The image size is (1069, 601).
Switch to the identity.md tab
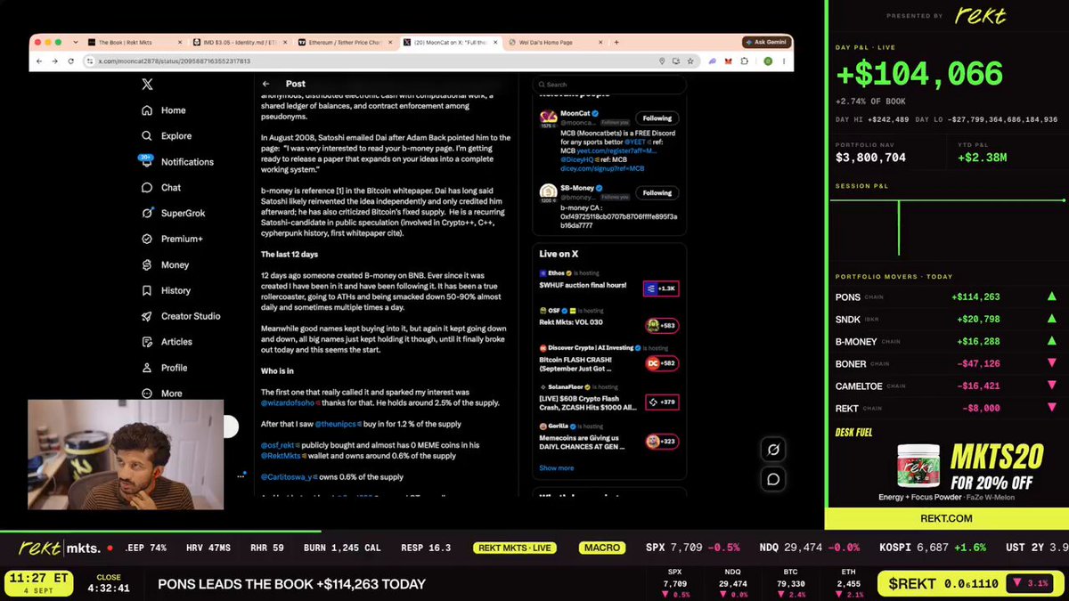[241, 42]
